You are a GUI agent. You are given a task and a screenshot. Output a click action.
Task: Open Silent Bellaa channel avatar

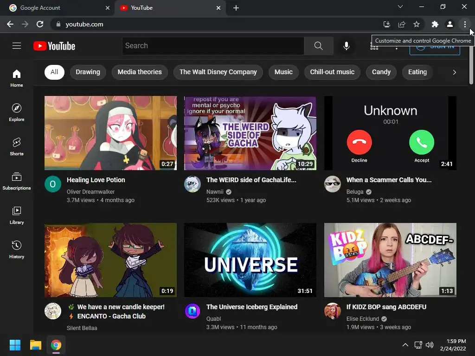53,311
